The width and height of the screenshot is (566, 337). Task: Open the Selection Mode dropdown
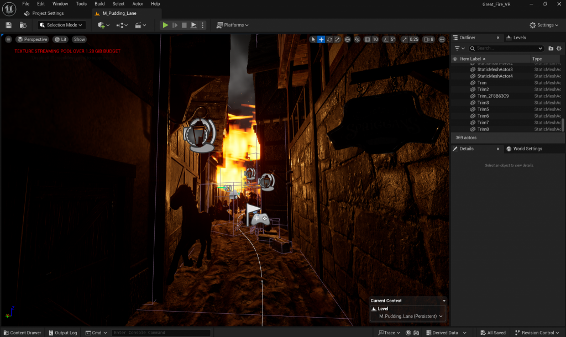coord(61,25)
